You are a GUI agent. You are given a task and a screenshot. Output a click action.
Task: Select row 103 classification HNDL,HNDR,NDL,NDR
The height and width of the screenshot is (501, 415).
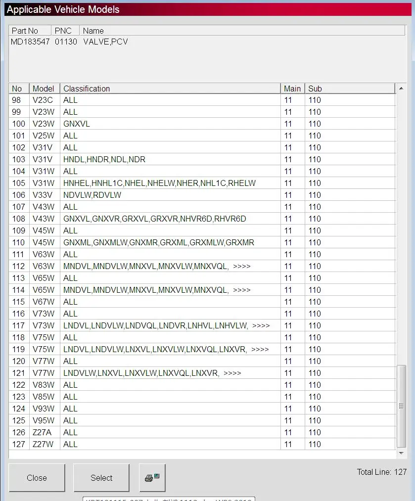click(202, 159)
